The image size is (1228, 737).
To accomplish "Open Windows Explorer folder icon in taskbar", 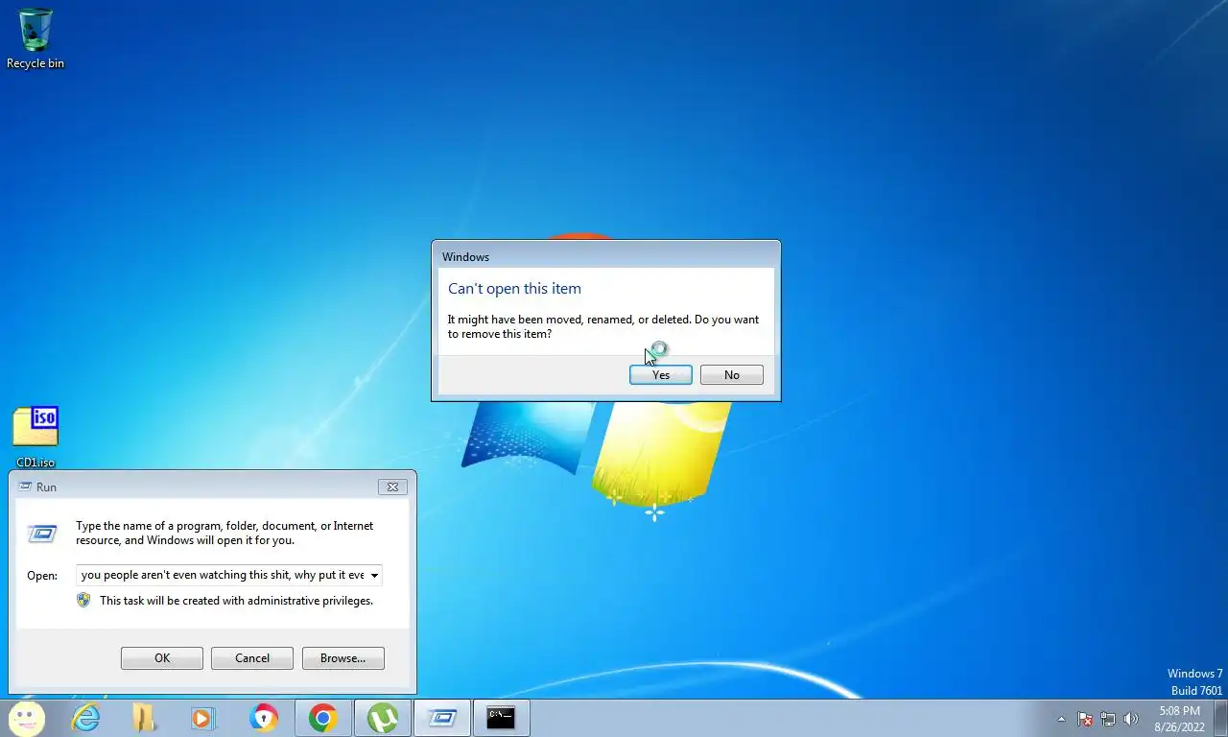I will click(144, 718).
